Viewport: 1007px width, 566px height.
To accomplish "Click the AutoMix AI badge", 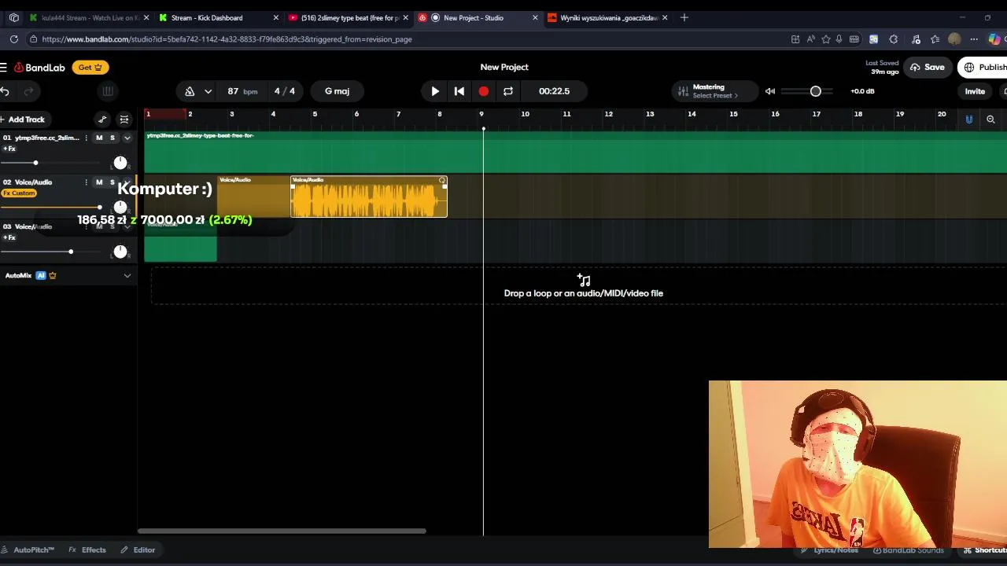I will [x=41, y=276].
